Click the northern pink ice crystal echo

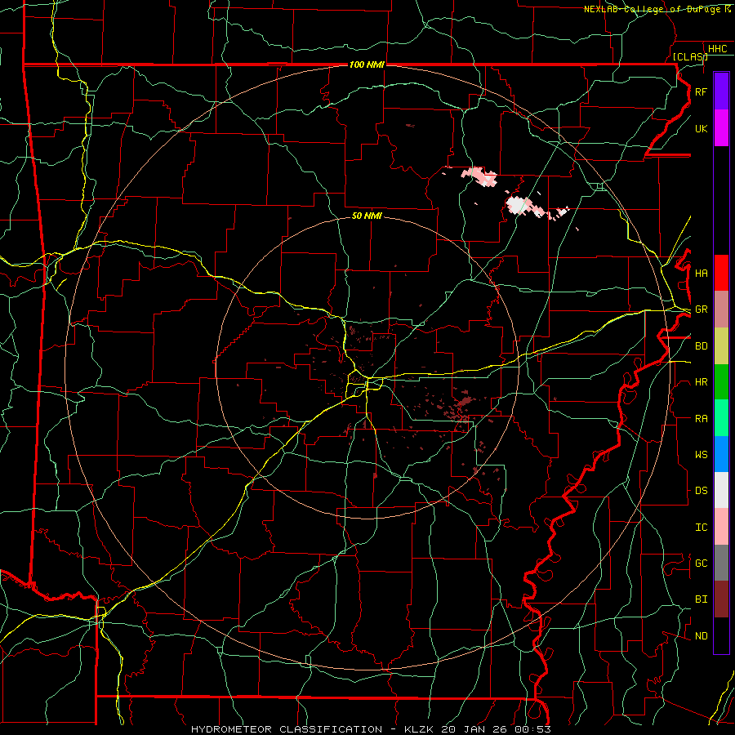(479, 176)
